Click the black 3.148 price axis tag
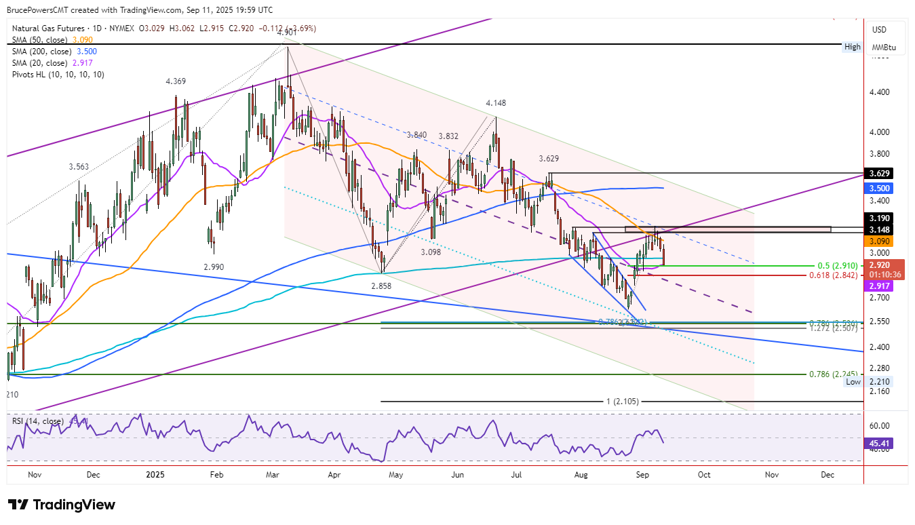Viewport: 915px width, 525px height. click(878, 230)
